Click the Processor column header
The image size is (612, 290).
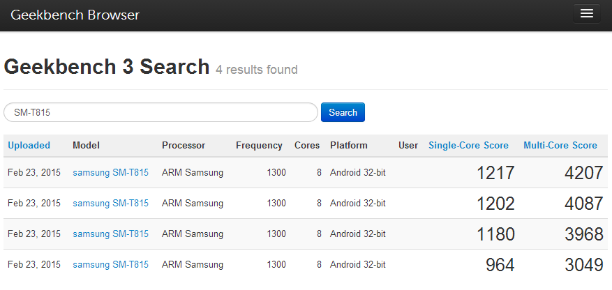pos(184,146)
